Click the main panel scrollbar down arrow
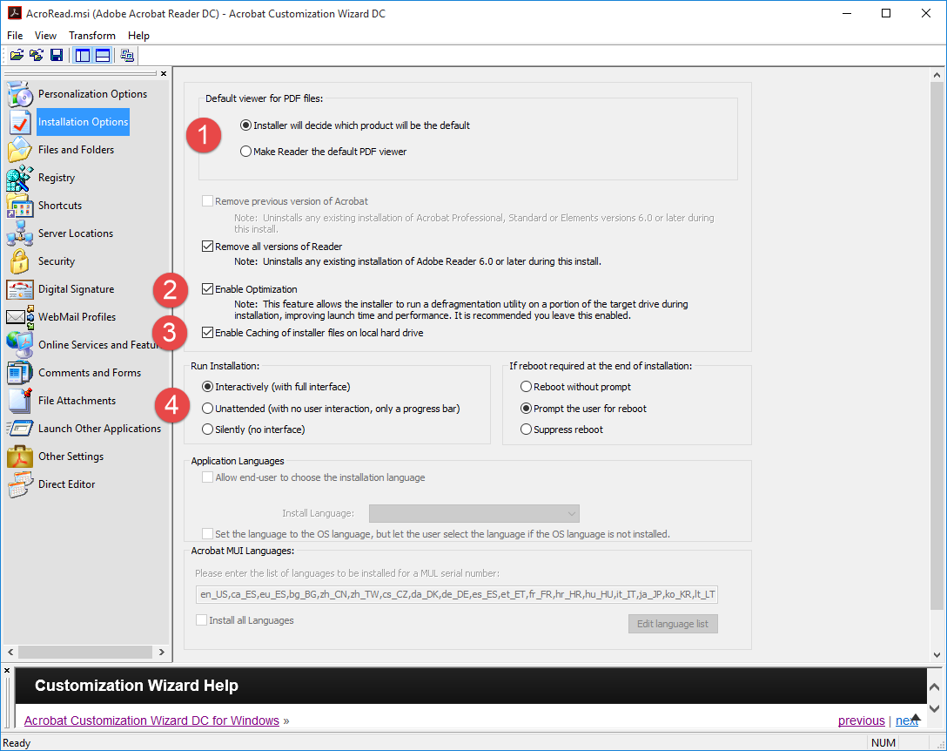 tap(937, 654)
